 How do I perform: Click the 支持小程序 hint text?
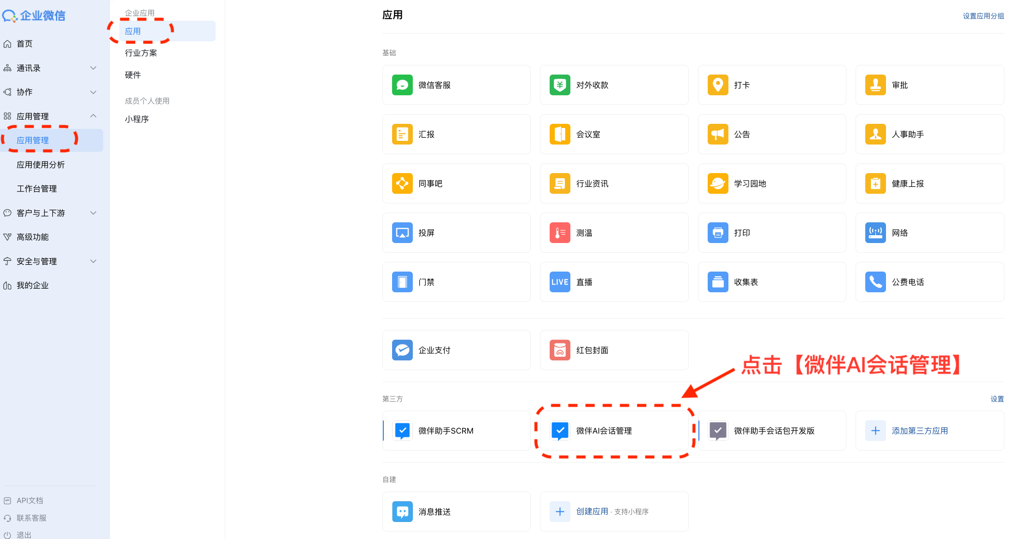(631, 512)
